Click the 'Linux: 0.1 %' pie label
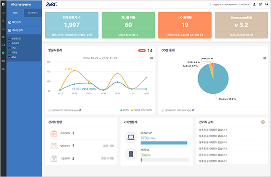This screenshot has height=177, width=271. [x=207, y=59]
